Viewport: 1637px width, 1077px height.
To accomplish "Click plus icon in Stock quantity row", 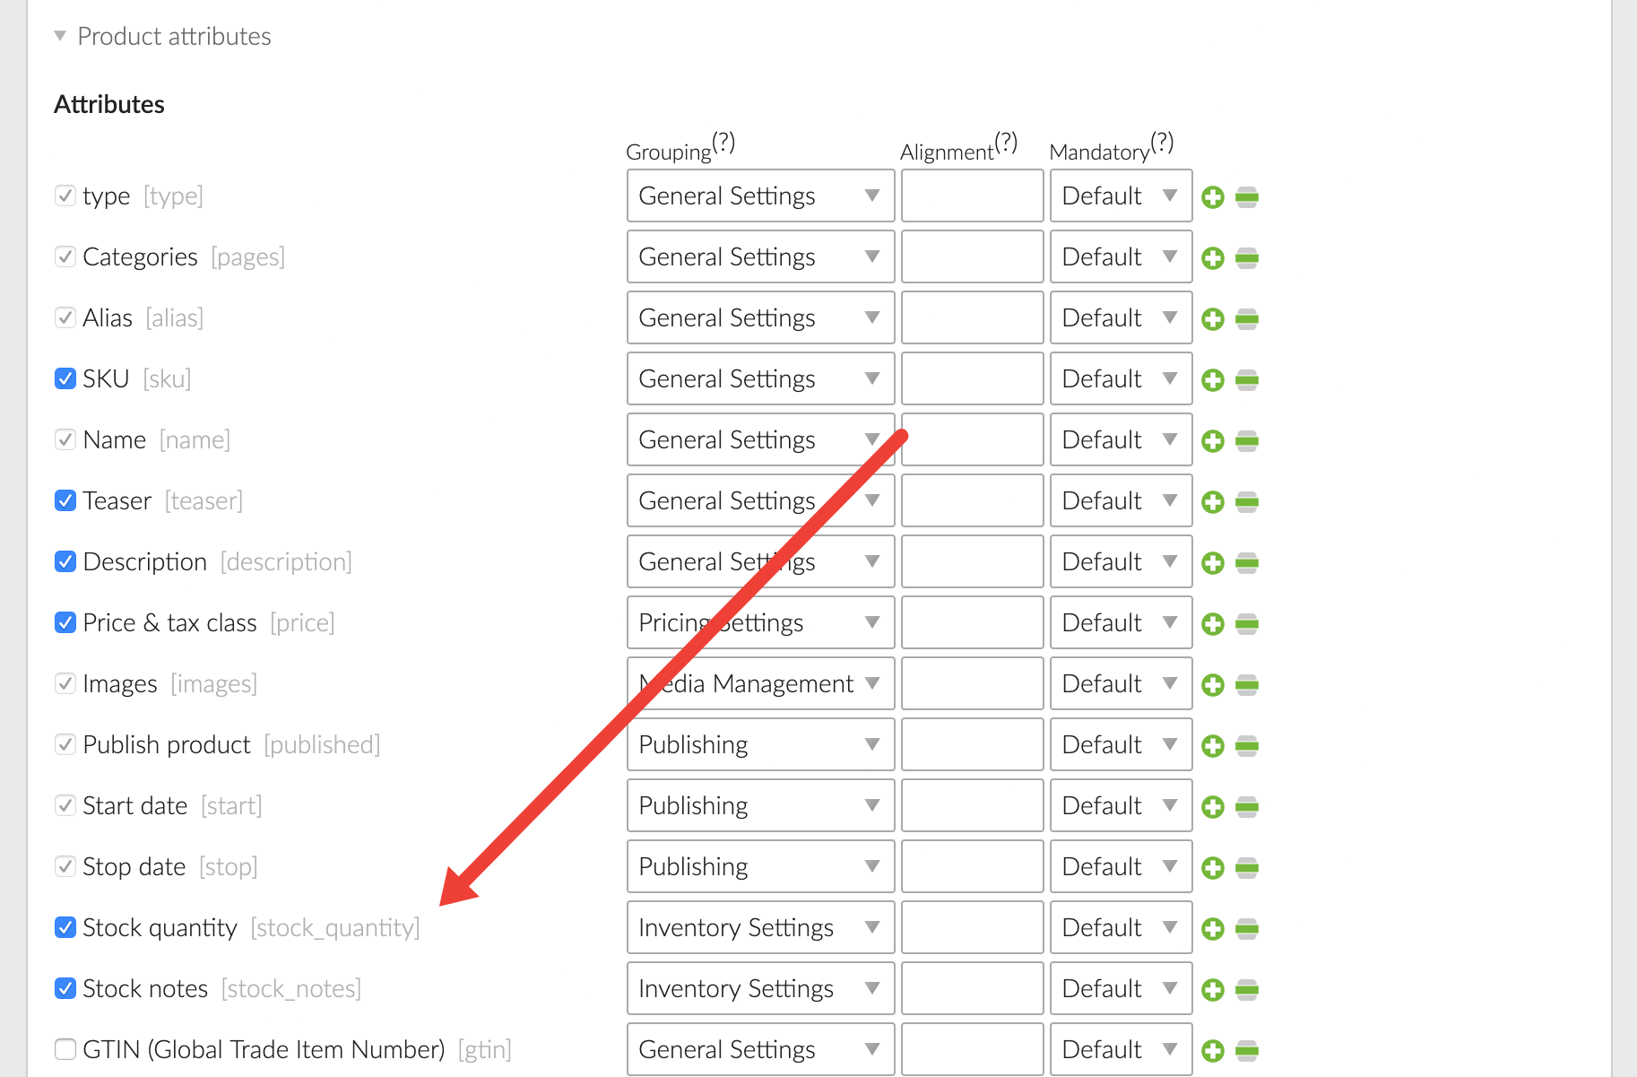I will [1212, 929].
